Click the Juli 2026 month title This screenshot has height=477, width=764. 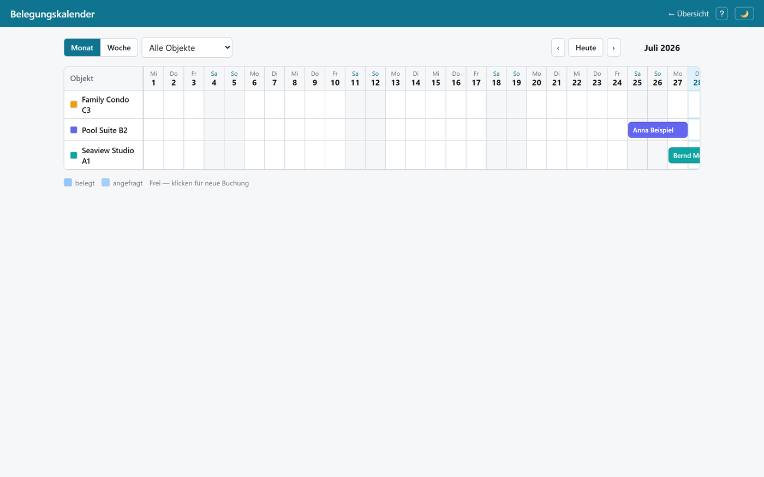click(x=662, y=47)
